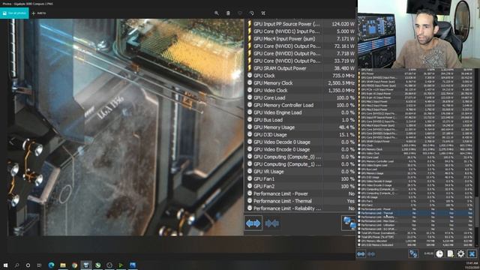Launch Google Chrome from taskbar
Viewport: 480px width, 270px height.
pyautogui.click(x=74, y=265)
